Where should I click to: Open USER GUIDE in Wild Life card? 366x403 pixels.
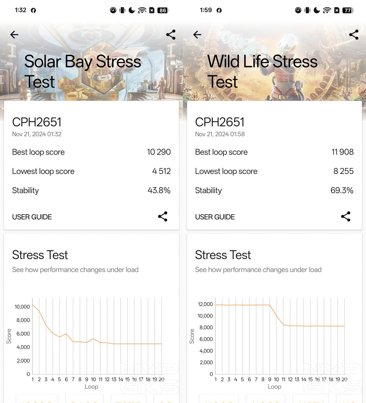pos(215,217)
